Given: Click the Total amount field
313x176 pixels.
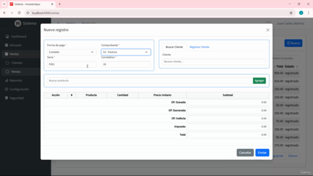Looking at the screenshot, I should click(x=228, y=135).
